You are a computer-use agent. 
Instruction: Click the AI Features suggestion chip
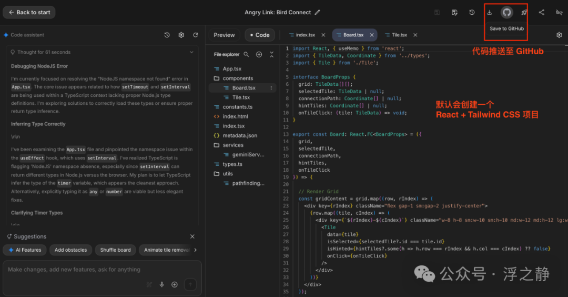coord(25,250)
